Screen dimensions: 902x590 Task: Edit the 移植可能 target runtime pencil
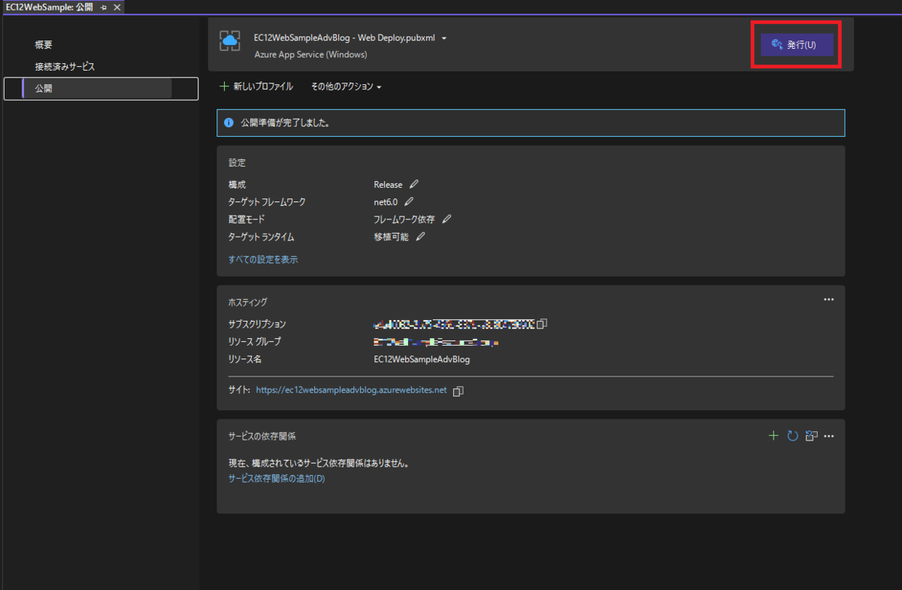click(420, 236)
